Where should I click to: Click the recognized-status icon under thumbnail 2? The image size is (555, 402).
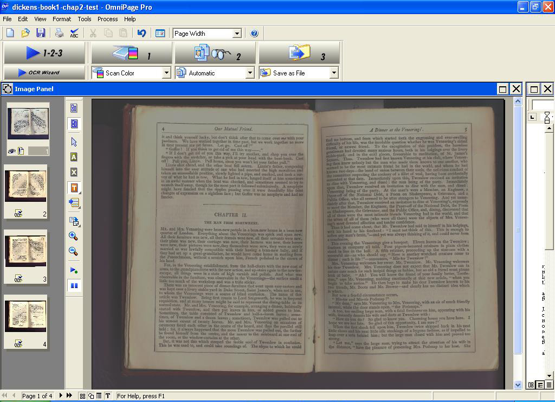[x=18, y=213]
